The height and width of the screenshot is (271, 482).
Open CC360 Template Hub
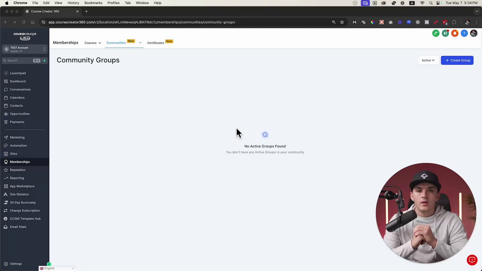point(25,219)
